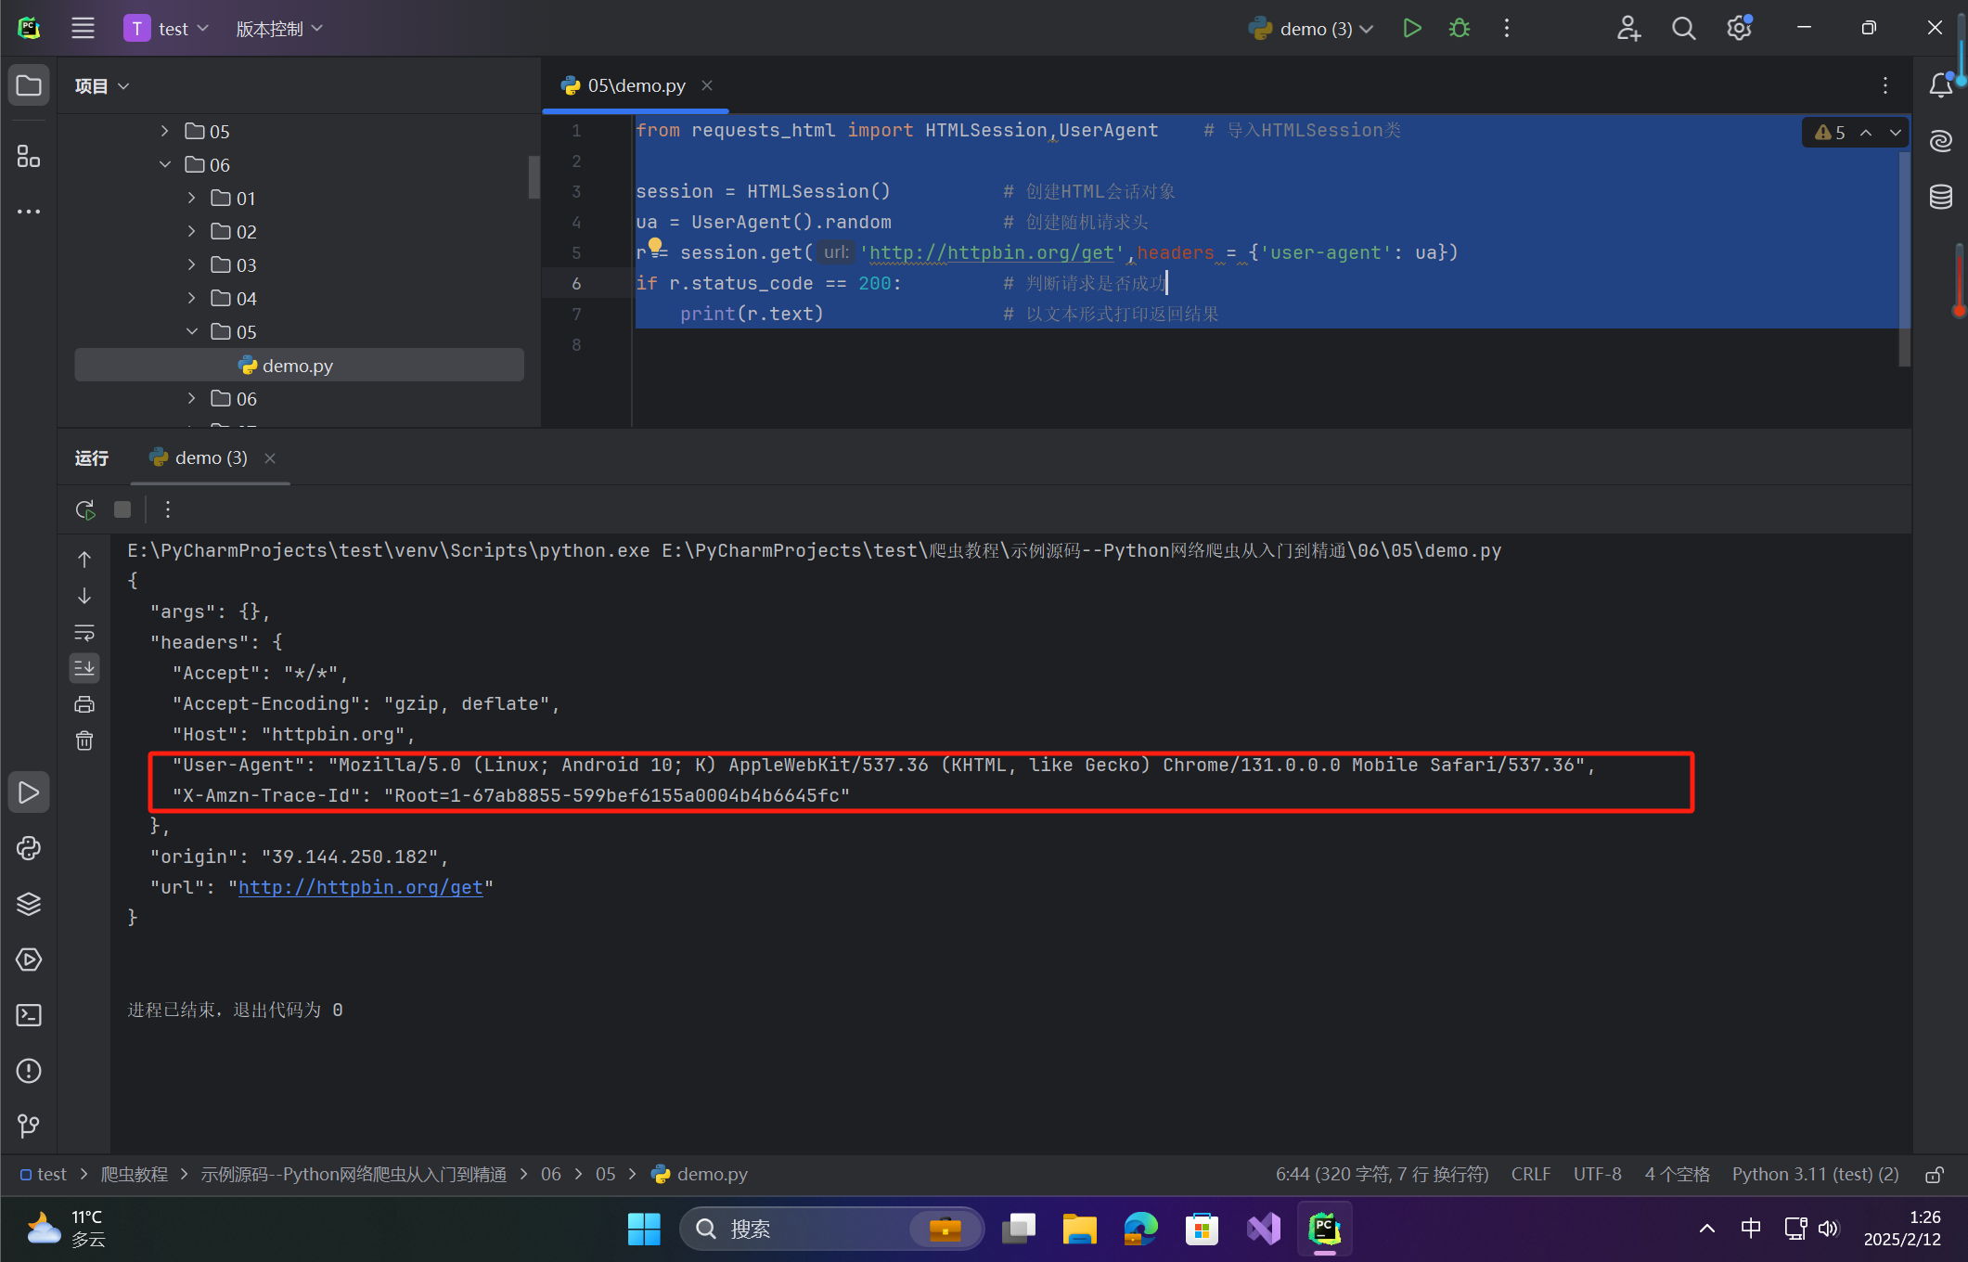Open Run panel more options

point(168,509)
